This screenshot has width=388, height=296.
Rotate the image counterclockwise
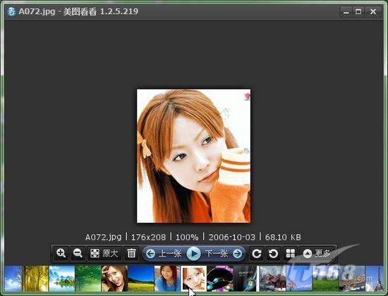[x=274, y=254]
